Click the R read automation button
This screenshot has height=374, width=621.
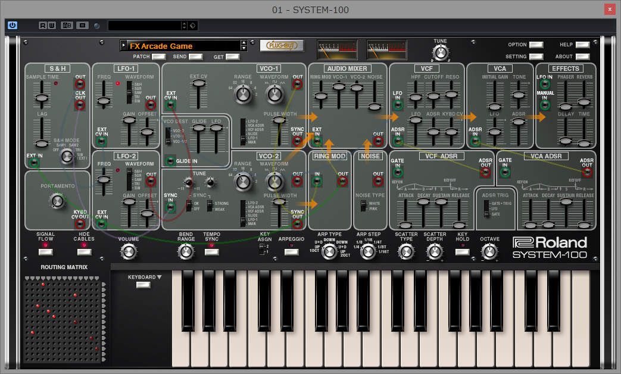(43, 26)
